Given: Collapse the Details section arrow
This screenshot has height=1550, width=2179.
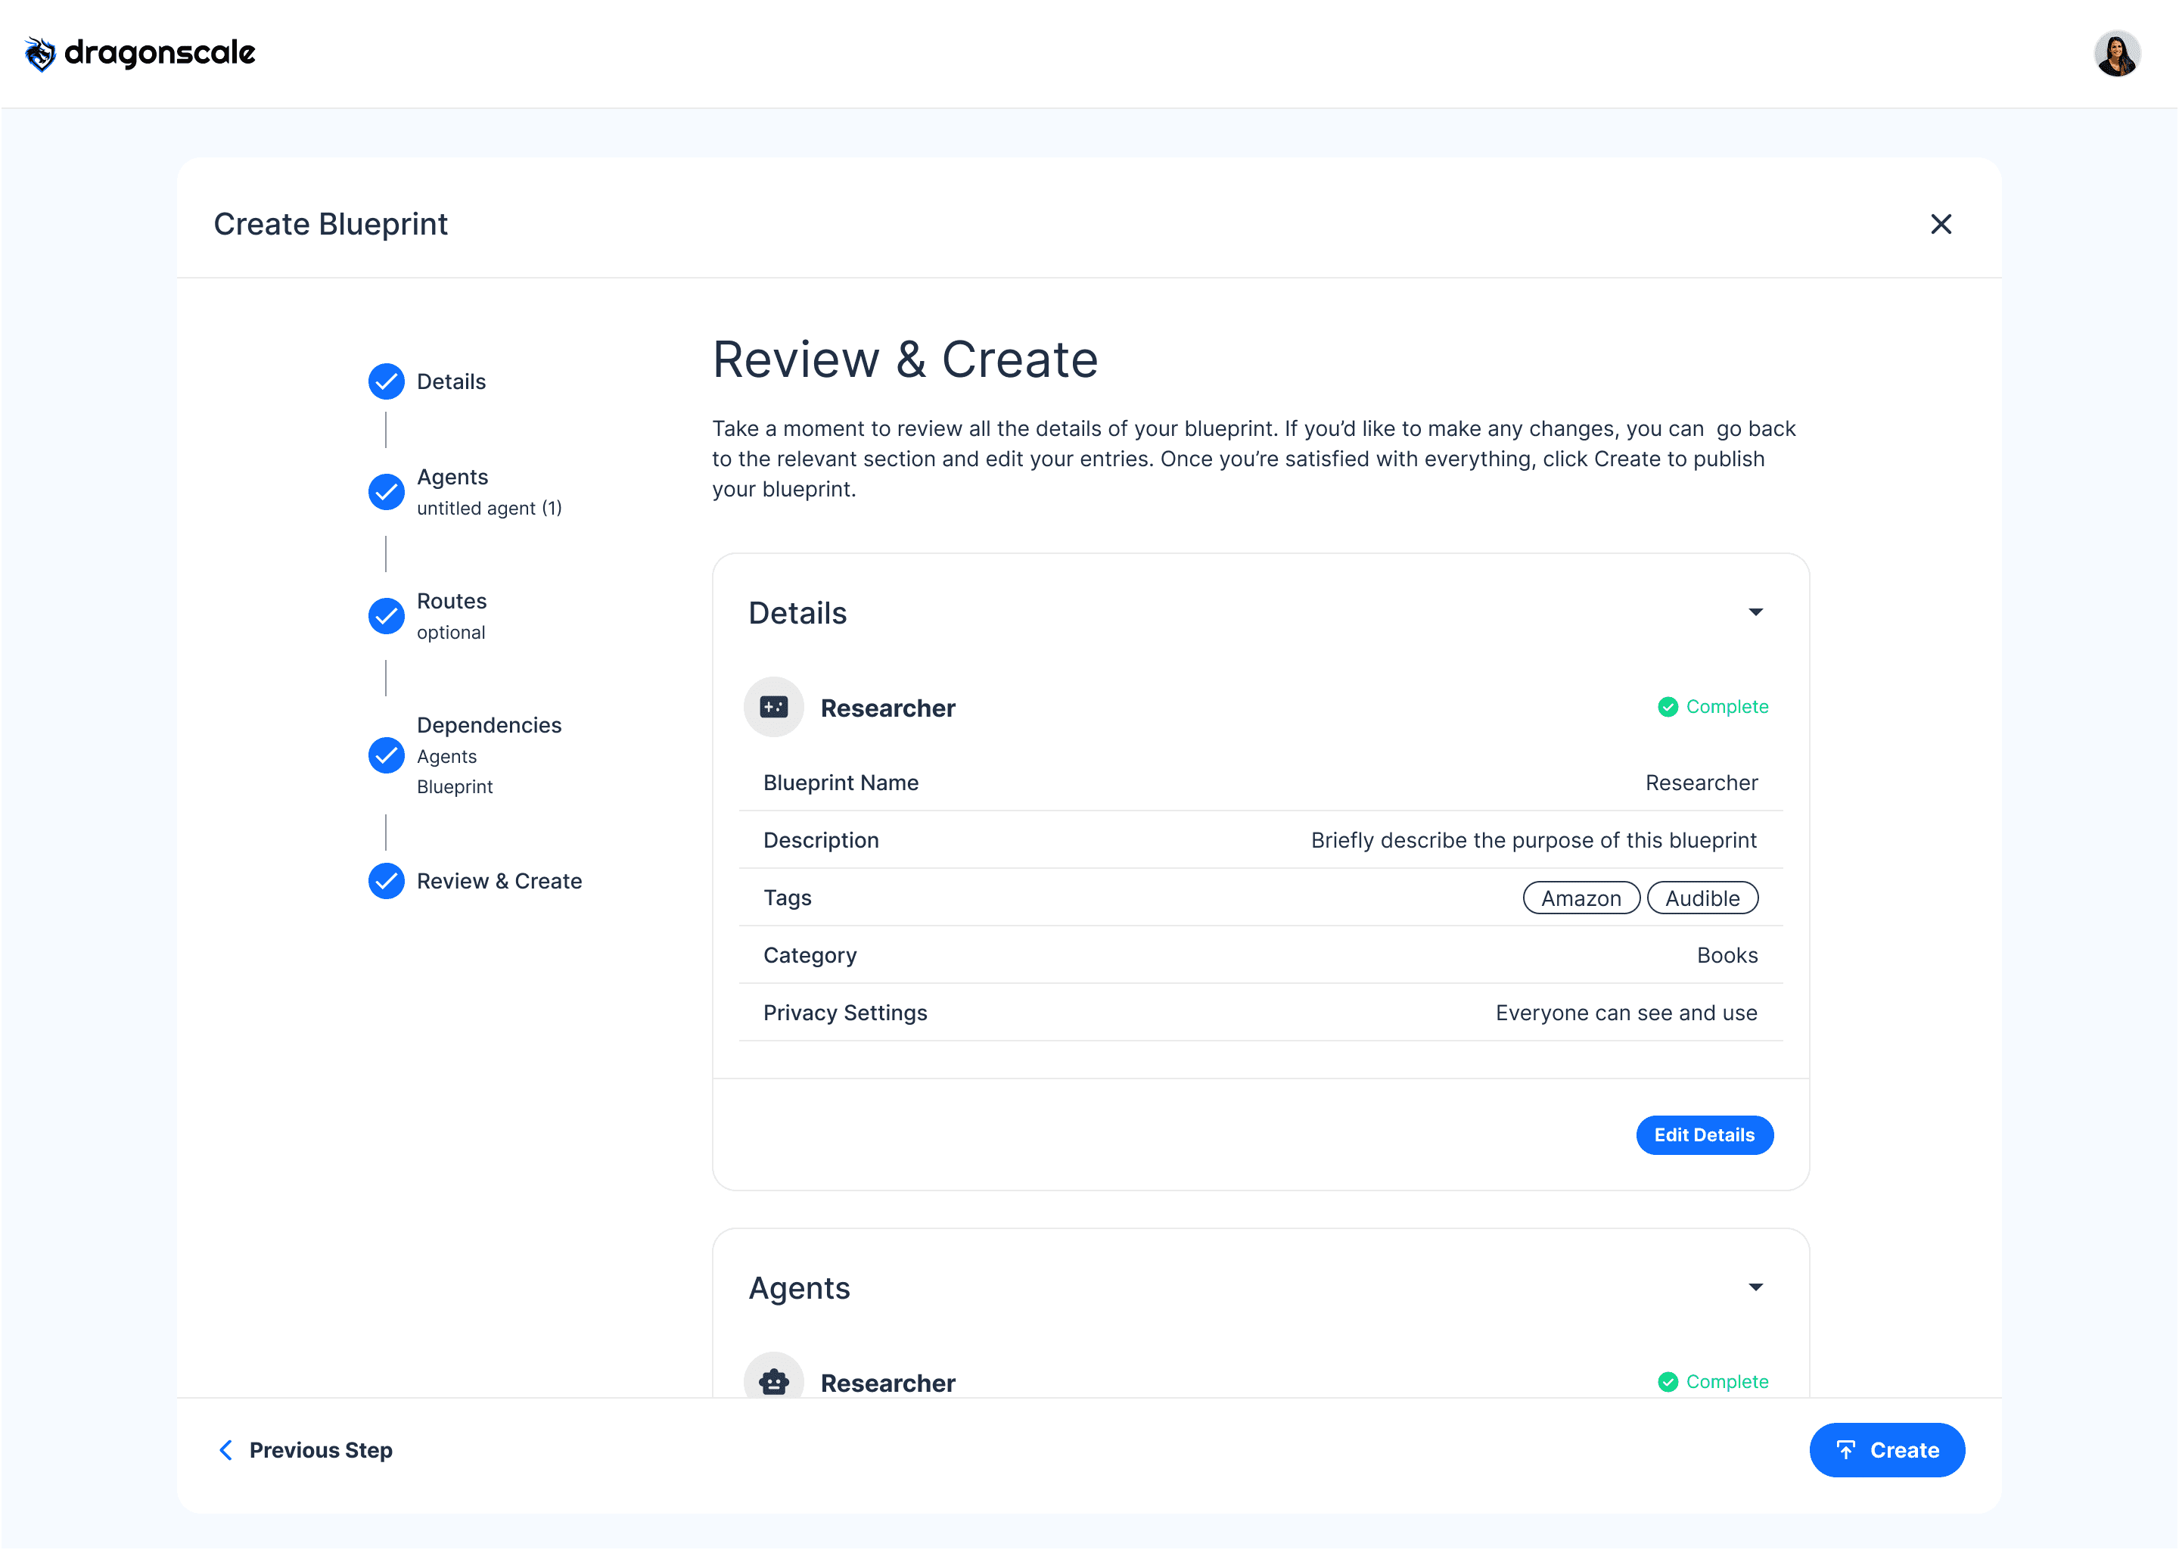Looking at the screenshot, I should click(x=1755, y=613).
